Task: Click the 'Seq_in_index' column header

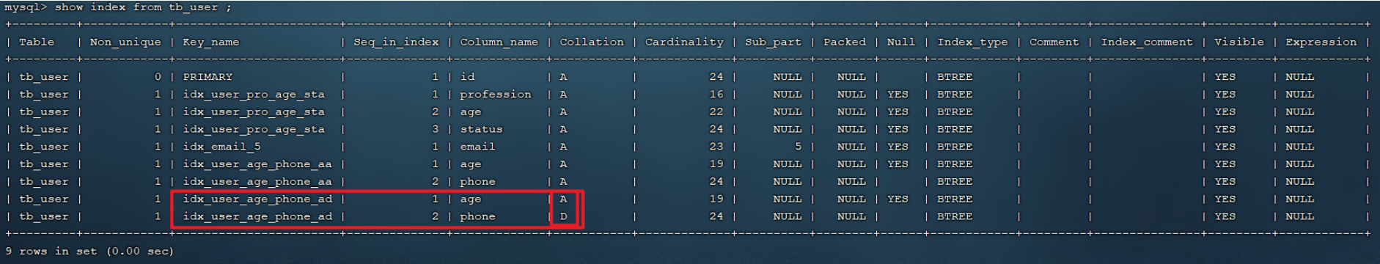Action: point(396,43)
